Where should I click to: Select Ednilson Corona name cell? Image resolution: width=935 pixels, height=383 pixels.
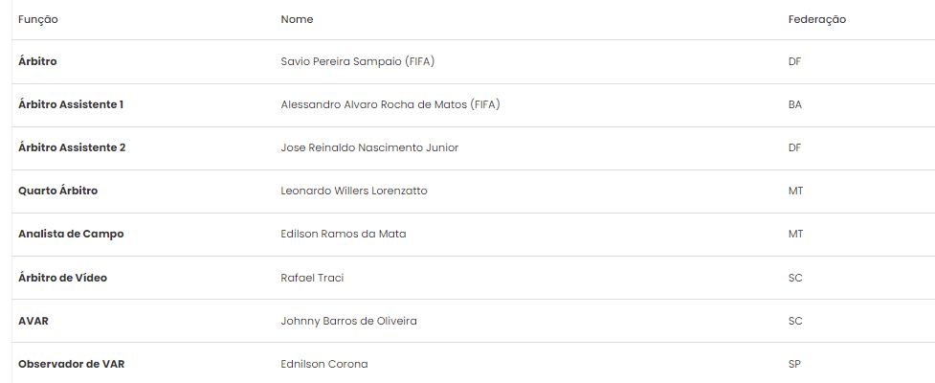click(324, 364)
